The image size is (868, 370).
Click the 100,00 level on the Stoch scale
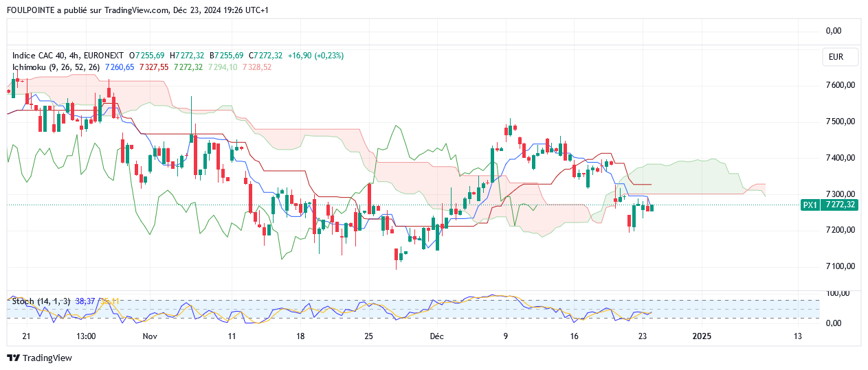pyautogui.click(x=837, y=293)
